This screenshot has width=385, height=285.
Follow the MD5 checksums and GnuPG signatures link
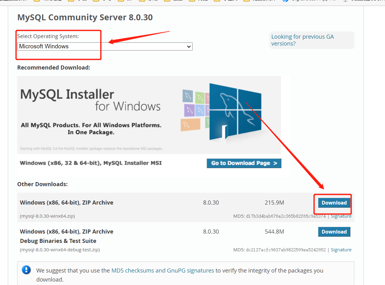tap(163, 270)
